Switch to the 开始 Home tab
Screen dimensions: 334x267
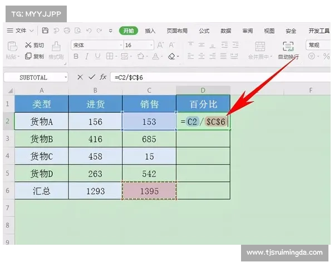pyautogui.click(x=129, y=31)
